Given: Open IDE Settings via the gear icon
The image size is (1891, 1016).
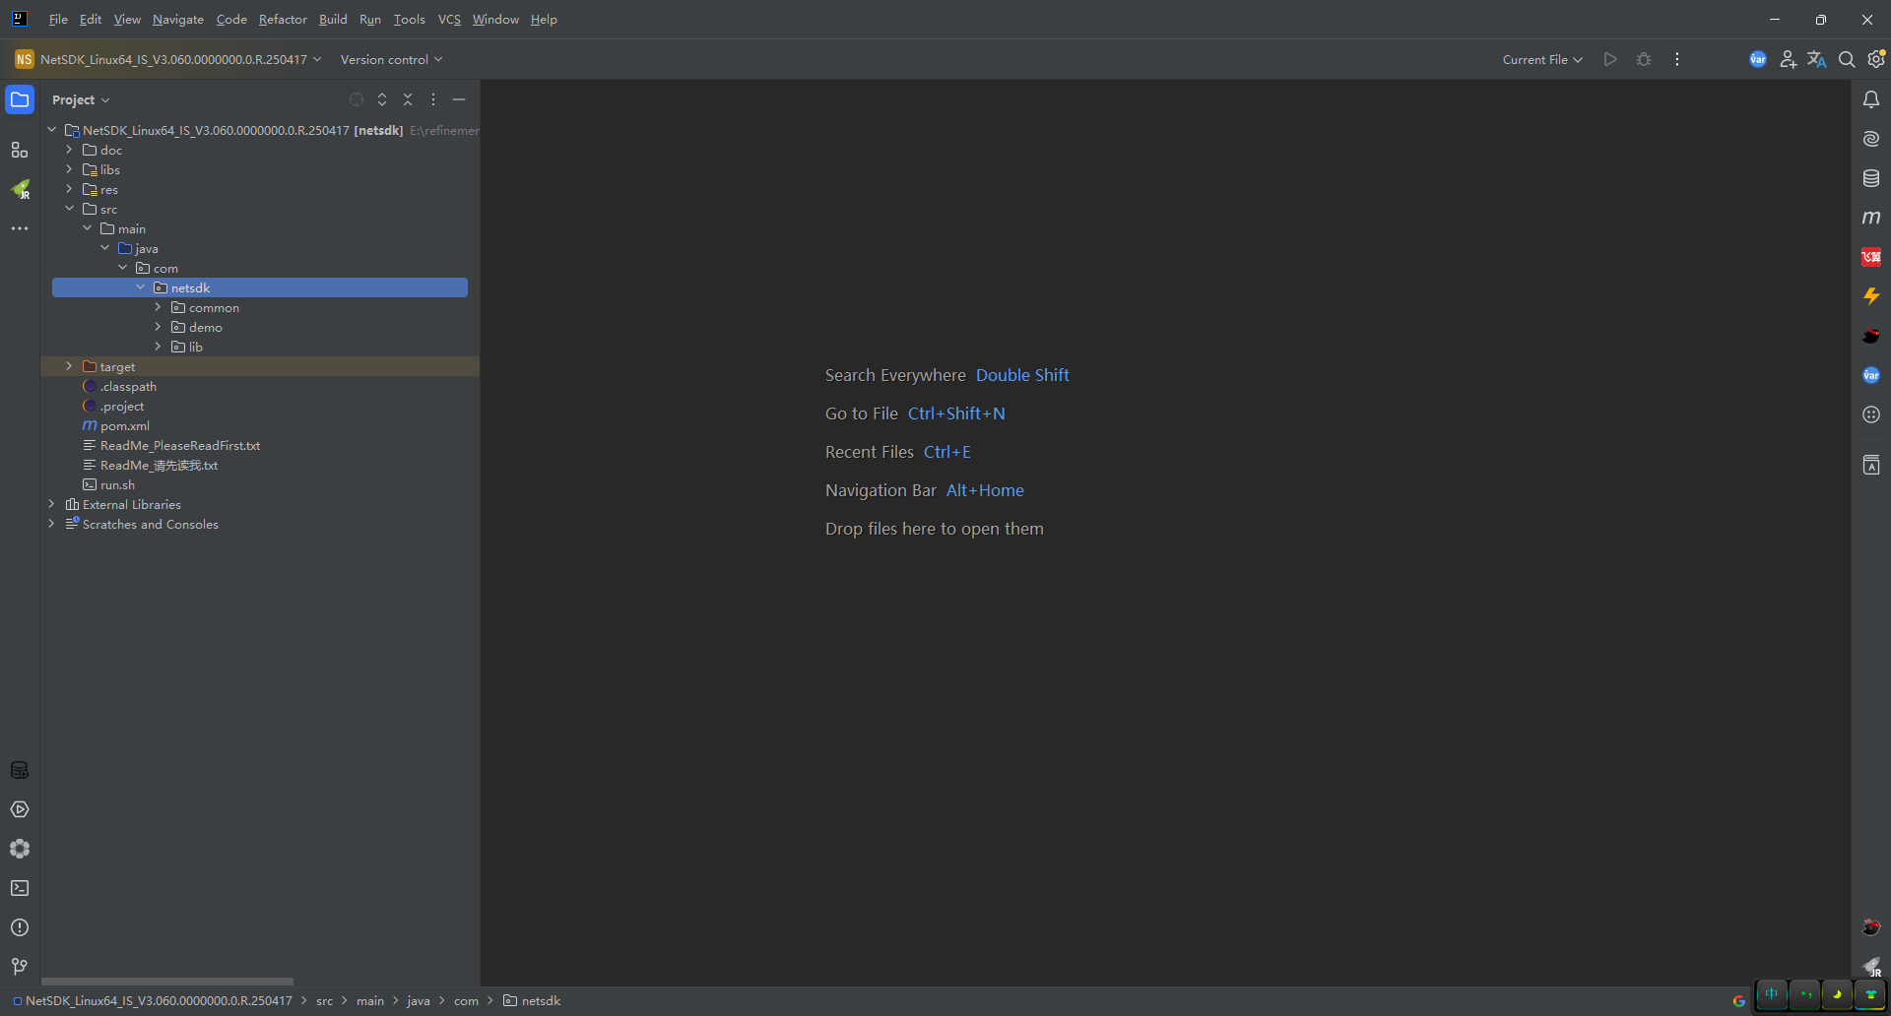Looking at the screenshot, I should (x=1876, y=59).
